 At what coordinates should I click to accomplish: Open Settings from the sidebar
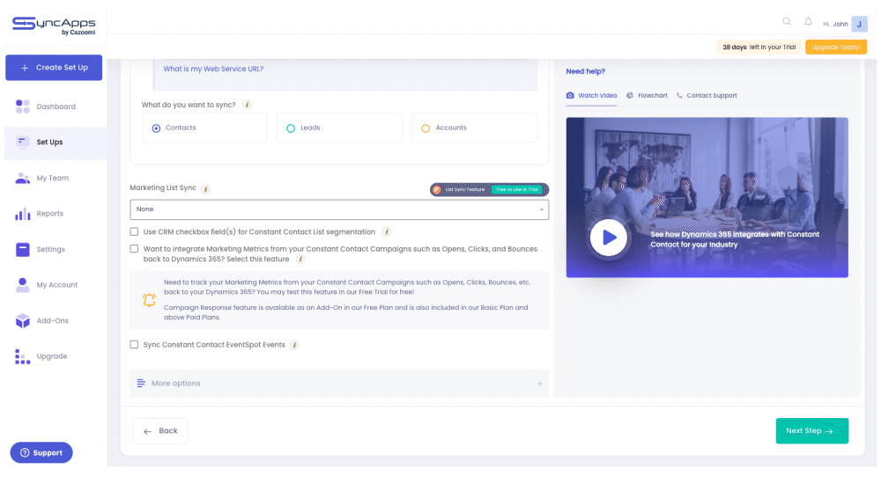tap(55, 249)
